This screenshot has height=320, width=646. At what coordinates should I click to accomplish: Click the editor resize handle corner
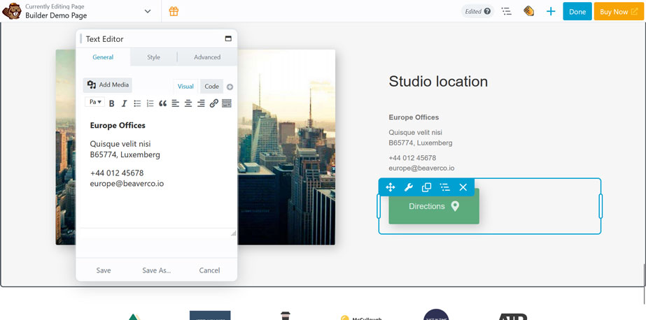click(233, 233)
